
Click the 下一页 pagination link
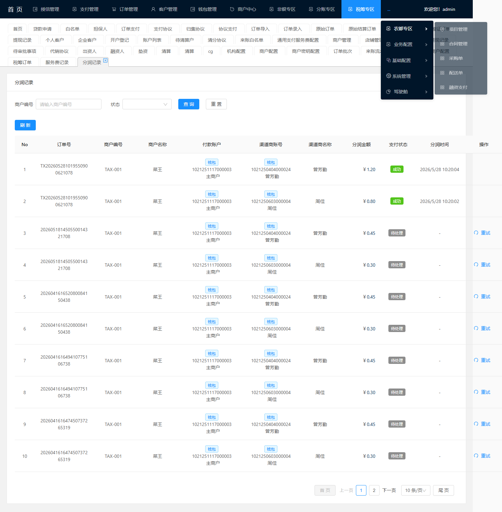tap(389, 490)
